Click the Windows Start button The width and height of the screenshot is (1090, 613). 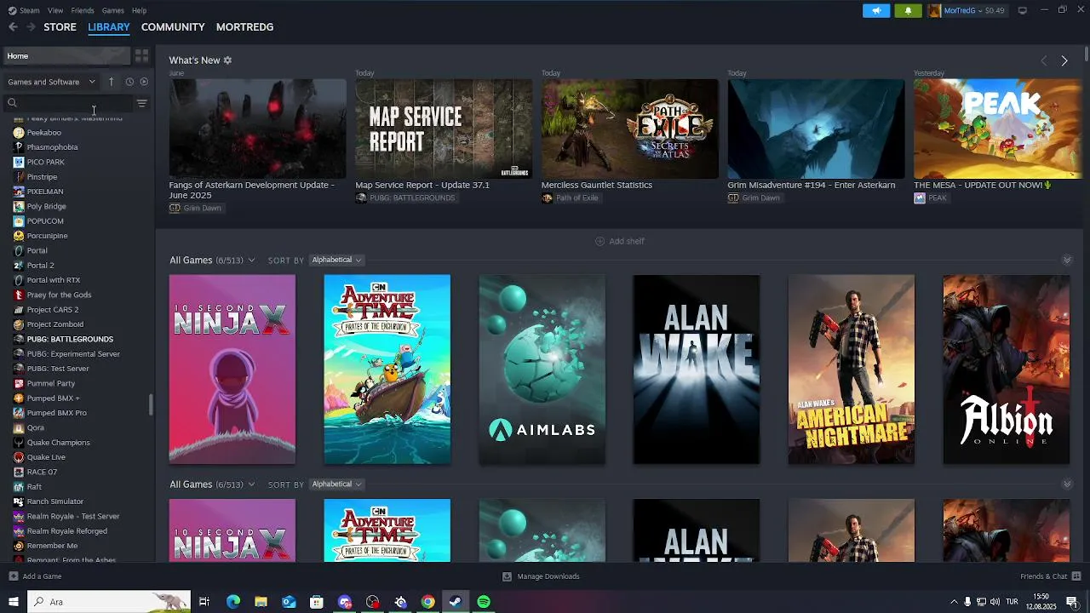point(13,602)
